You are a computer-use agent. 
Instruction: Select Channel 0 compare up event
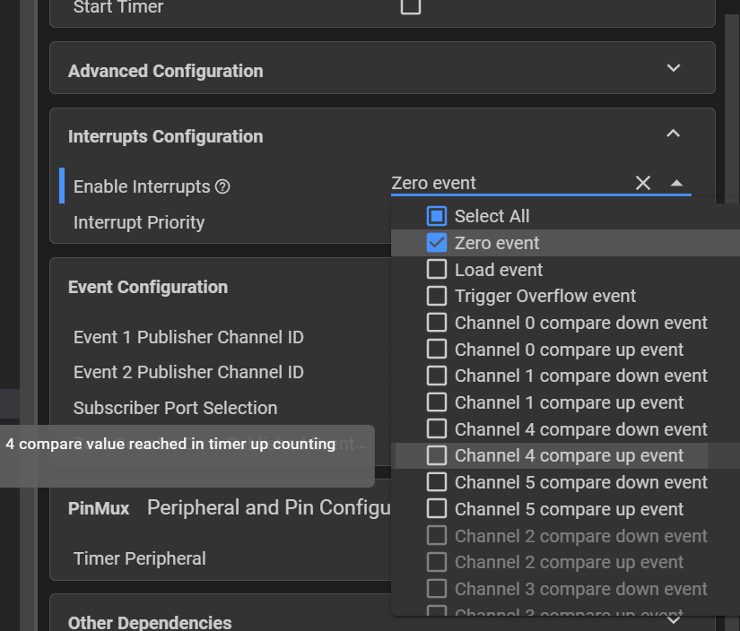click(x=437, y=350)
